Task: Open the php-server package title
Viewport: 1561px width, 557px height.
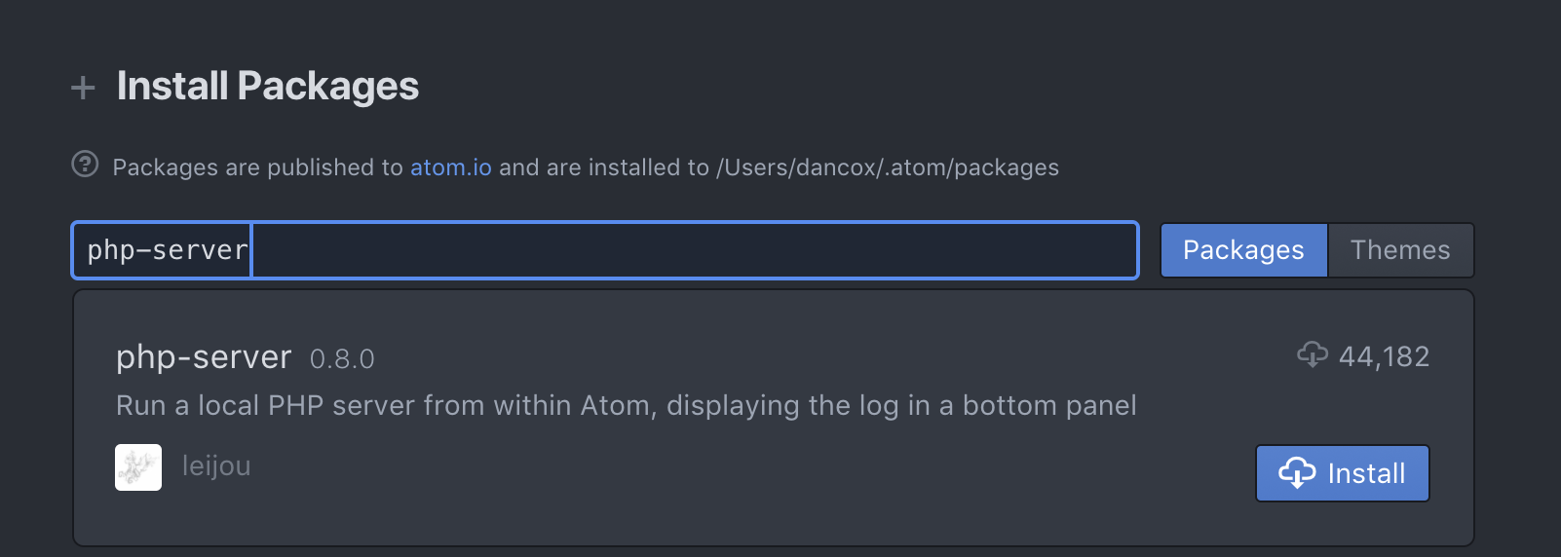Action: pos(204,357)
